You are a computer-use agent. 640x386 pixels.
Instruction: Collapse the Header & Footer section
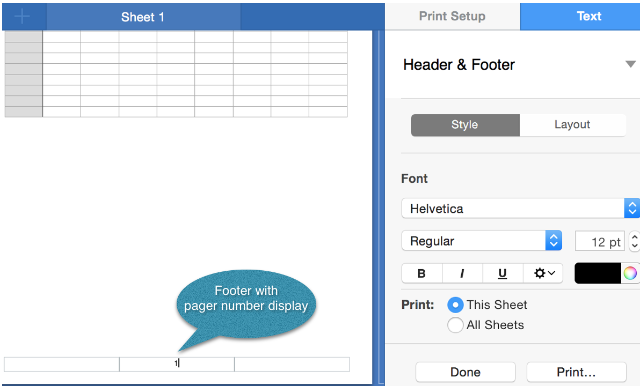tap(631, 64)
